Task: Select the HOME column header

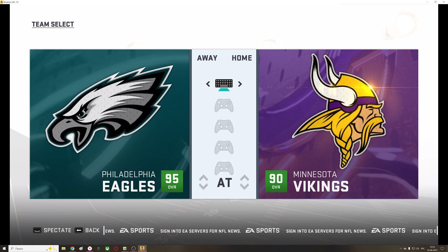Action: tap(242, 58)
